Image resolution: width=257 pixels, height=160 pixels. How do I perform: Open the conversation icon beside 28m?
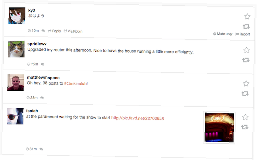[42, 98]
